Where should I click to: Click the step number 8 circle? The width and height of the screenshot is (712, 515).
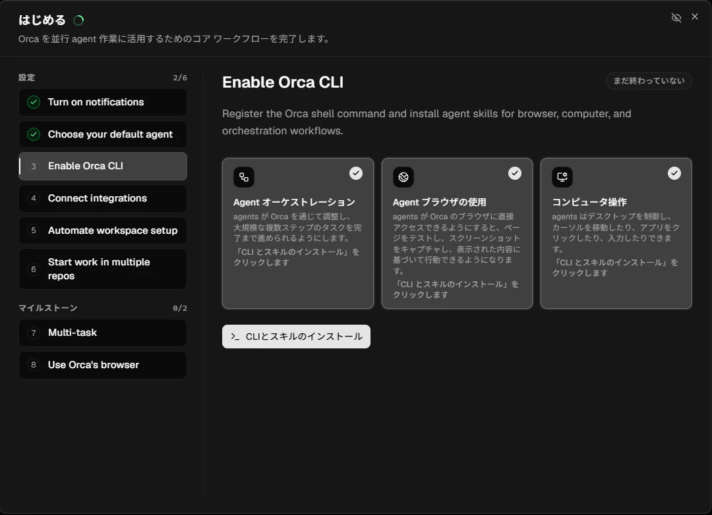(x=34, y=365)
